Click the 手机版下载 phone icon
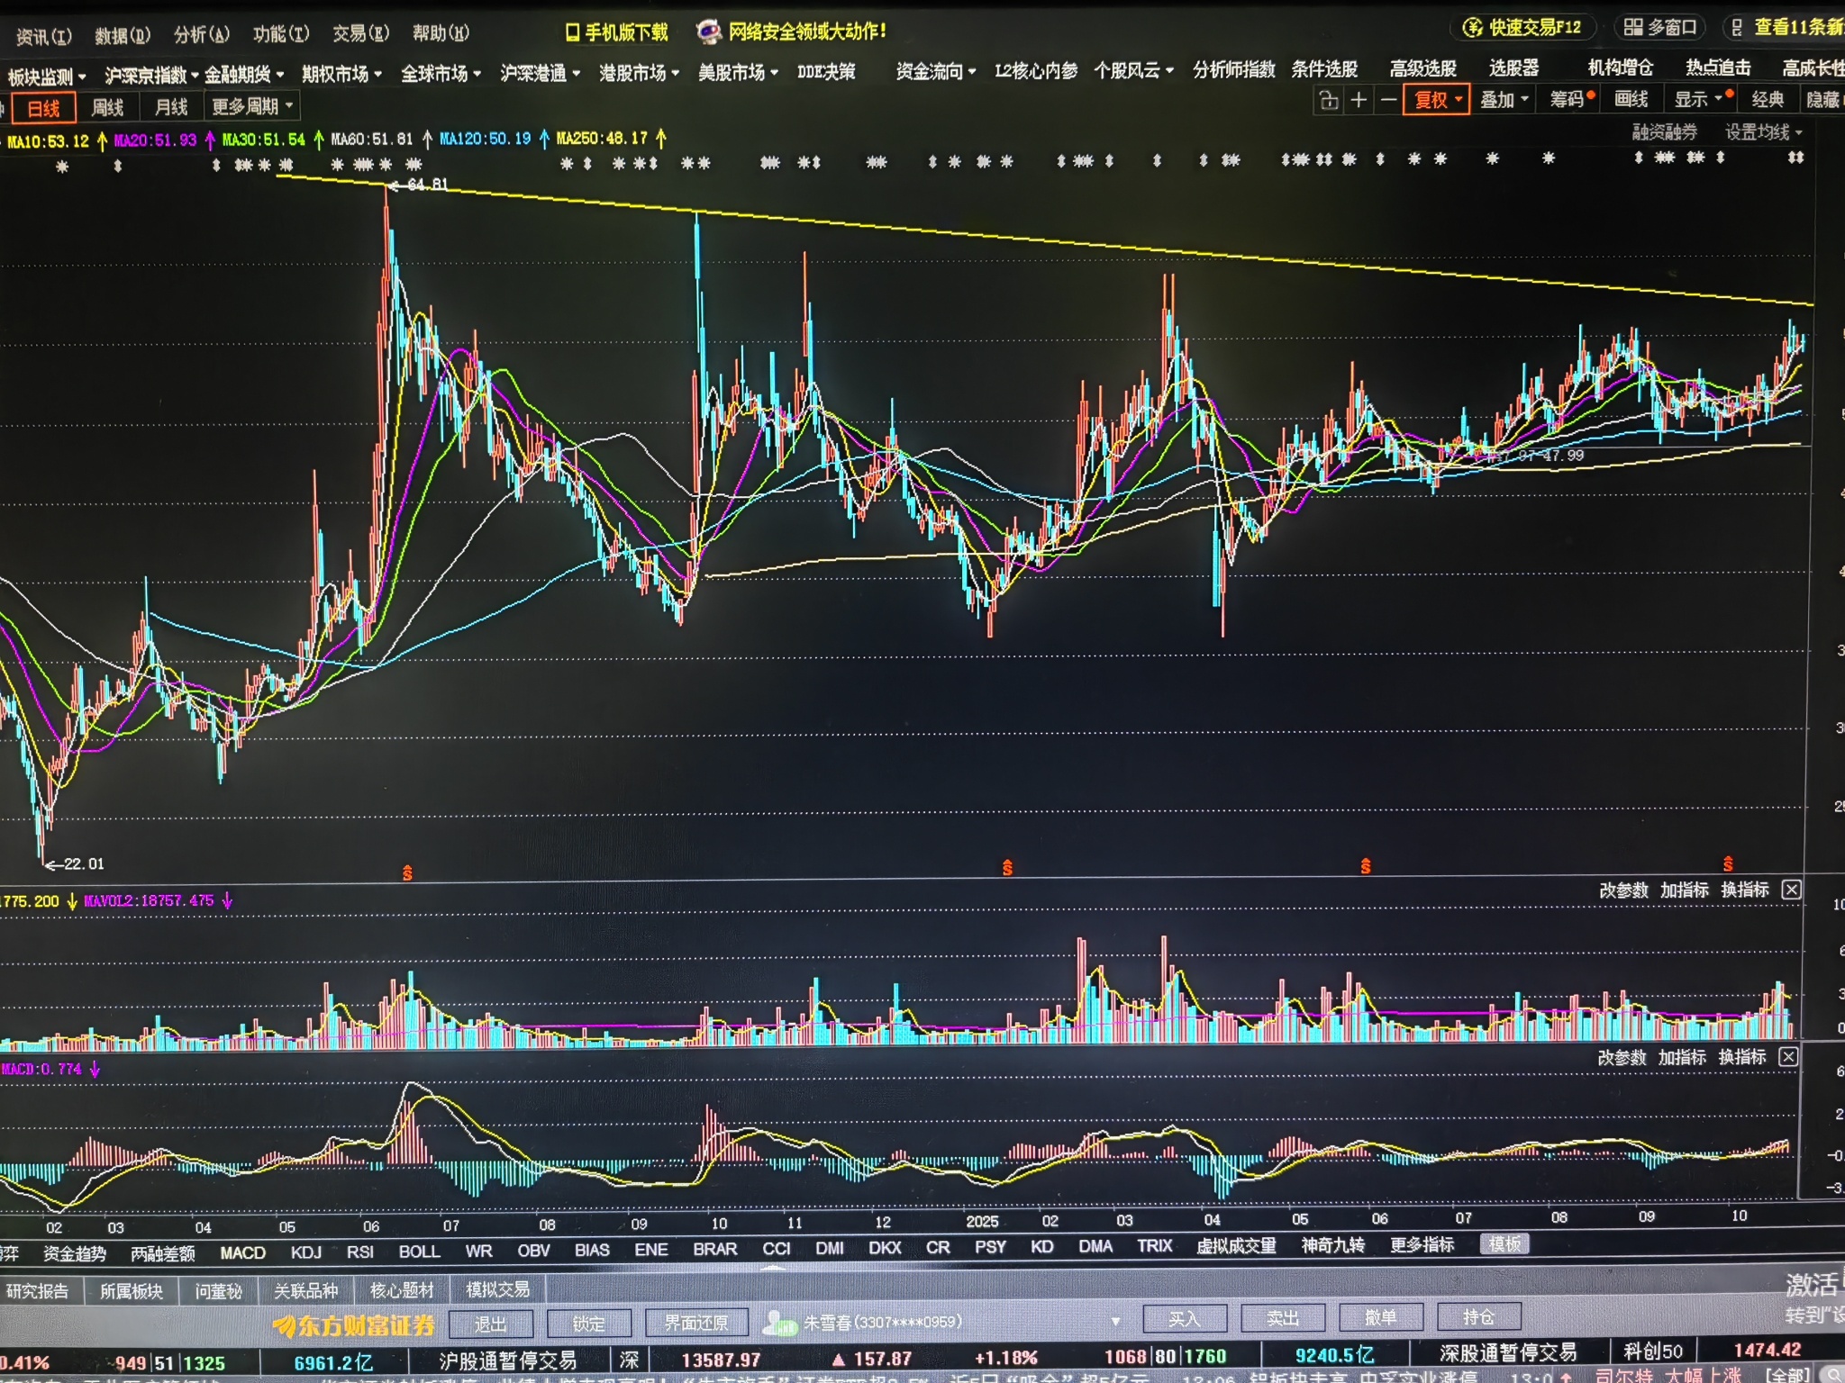 tap(571, 33)
